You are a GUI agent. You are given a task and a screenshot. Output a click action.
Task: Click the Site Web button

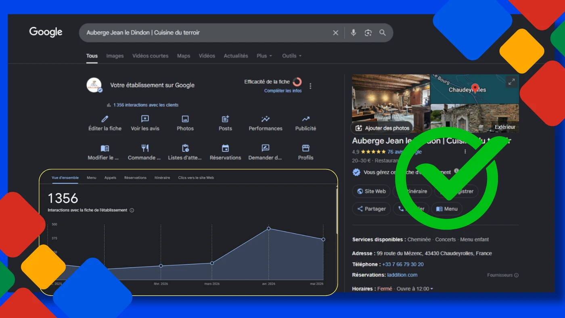(371, 191)
